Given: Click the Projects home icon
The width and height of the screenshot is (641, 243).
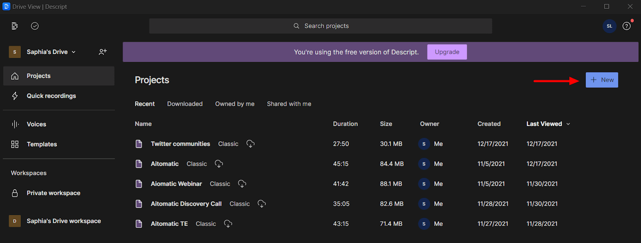Looking at the screenshot, I should [x=15, y=76].
